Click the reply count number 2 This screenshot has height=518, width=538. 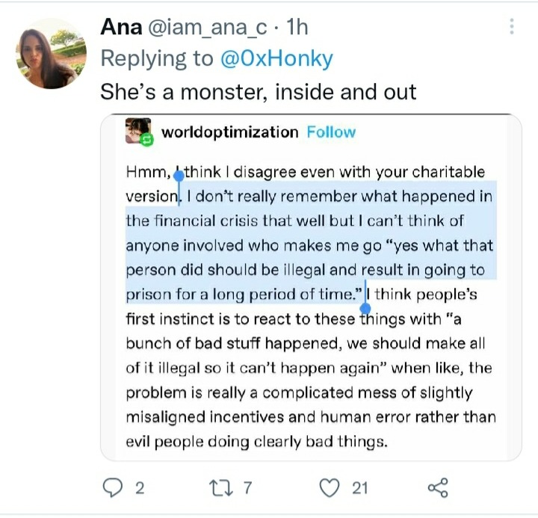[139, 488]
